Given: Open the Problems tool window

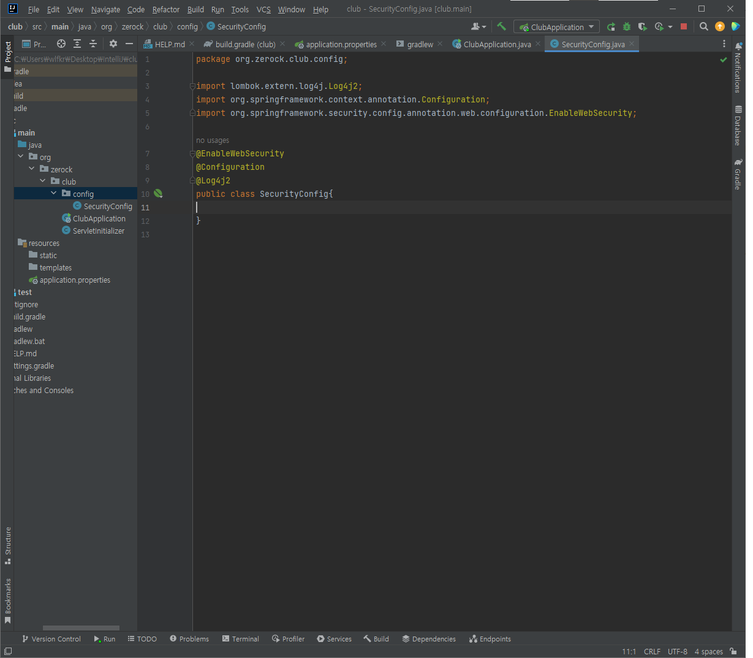Looking at the screenshot, I should pyautogui.click(x=189, y=639).
